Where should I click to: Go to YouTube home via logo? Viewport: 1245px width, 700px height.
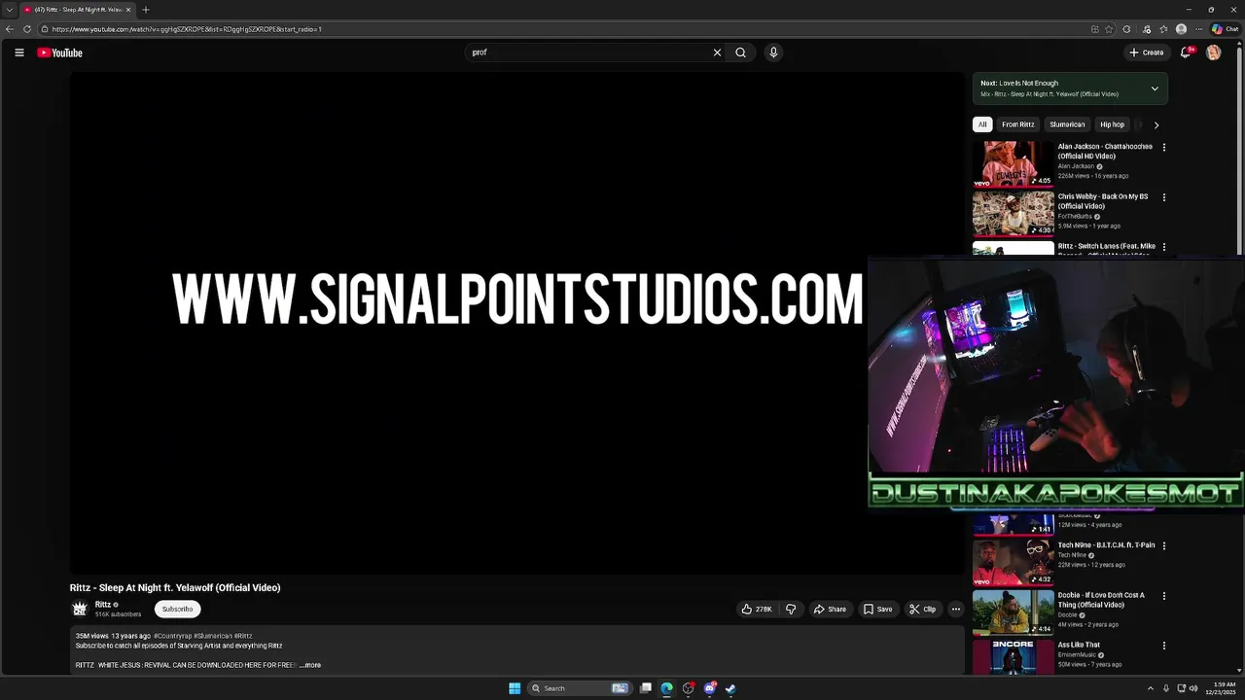tap(60, 52)
